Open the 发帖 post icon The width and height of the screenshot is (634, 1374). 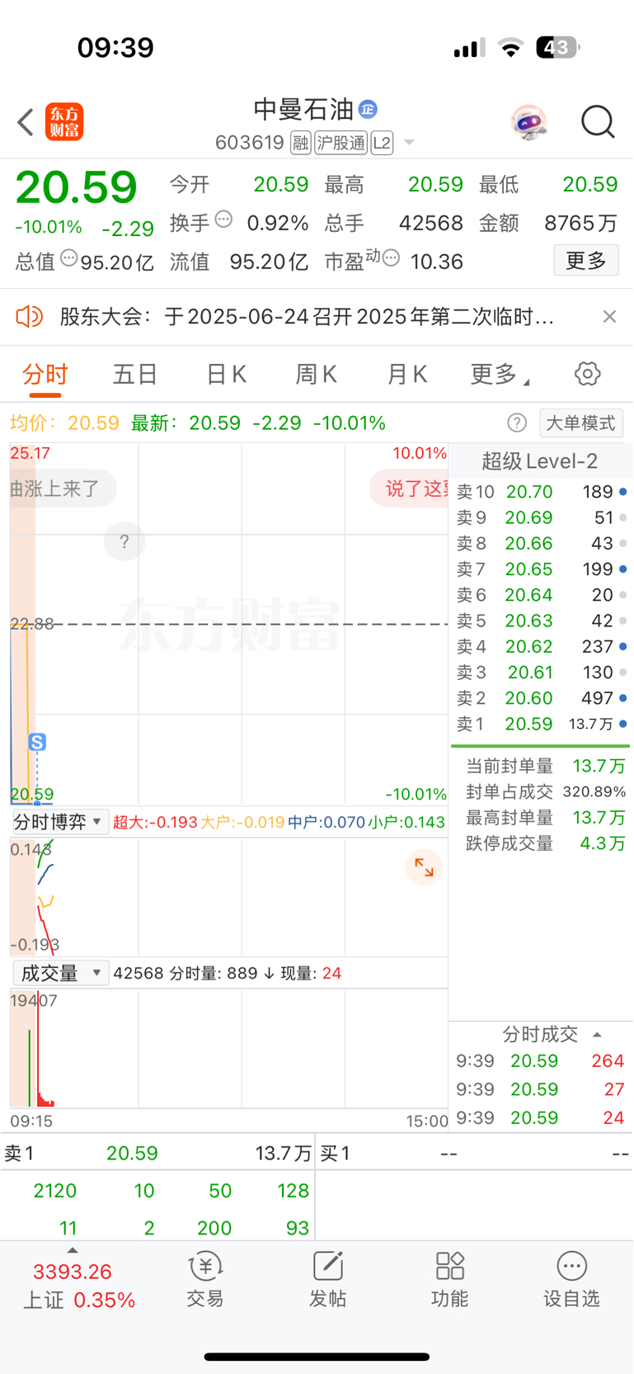327,1279
